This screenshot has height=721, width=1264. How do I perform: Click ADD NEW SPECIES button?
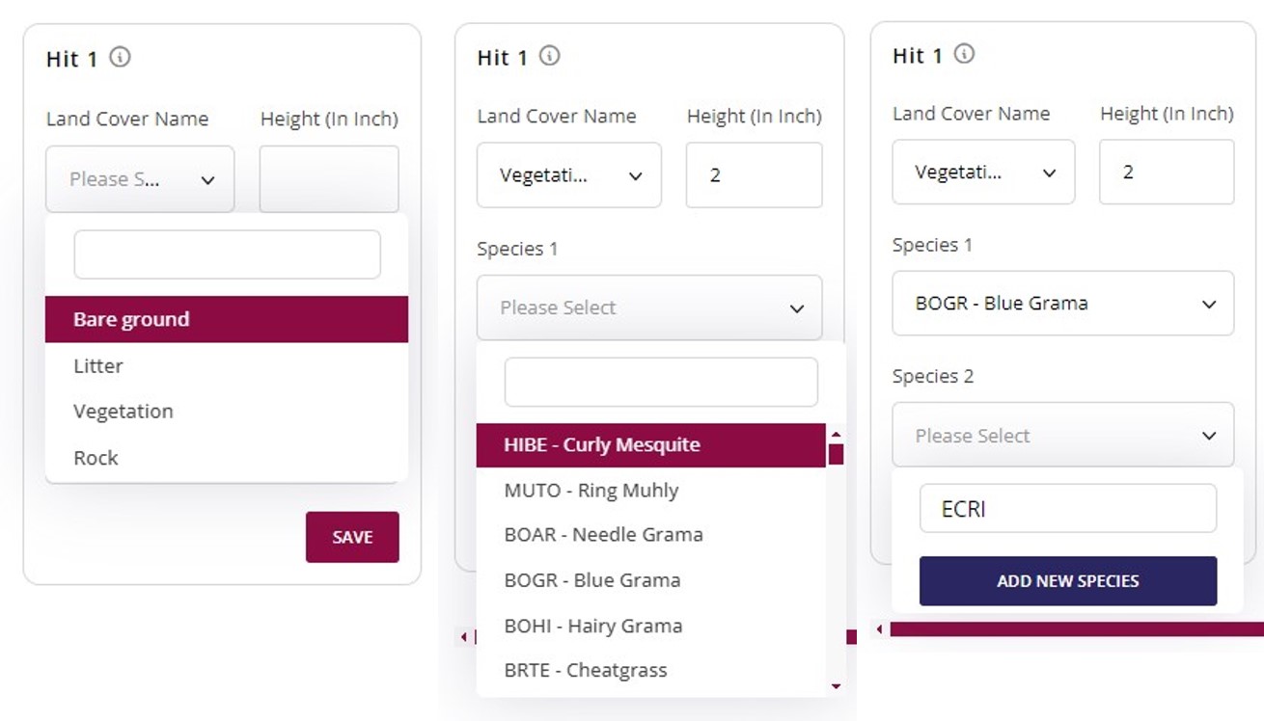pos(1067,581)
